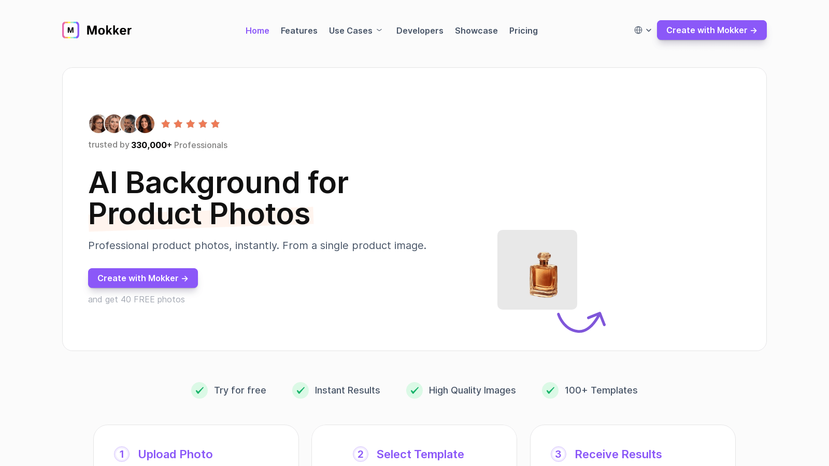Screen dimensions: 829x466
Task: Click the step 2 number badge
Action: (361, 454)
